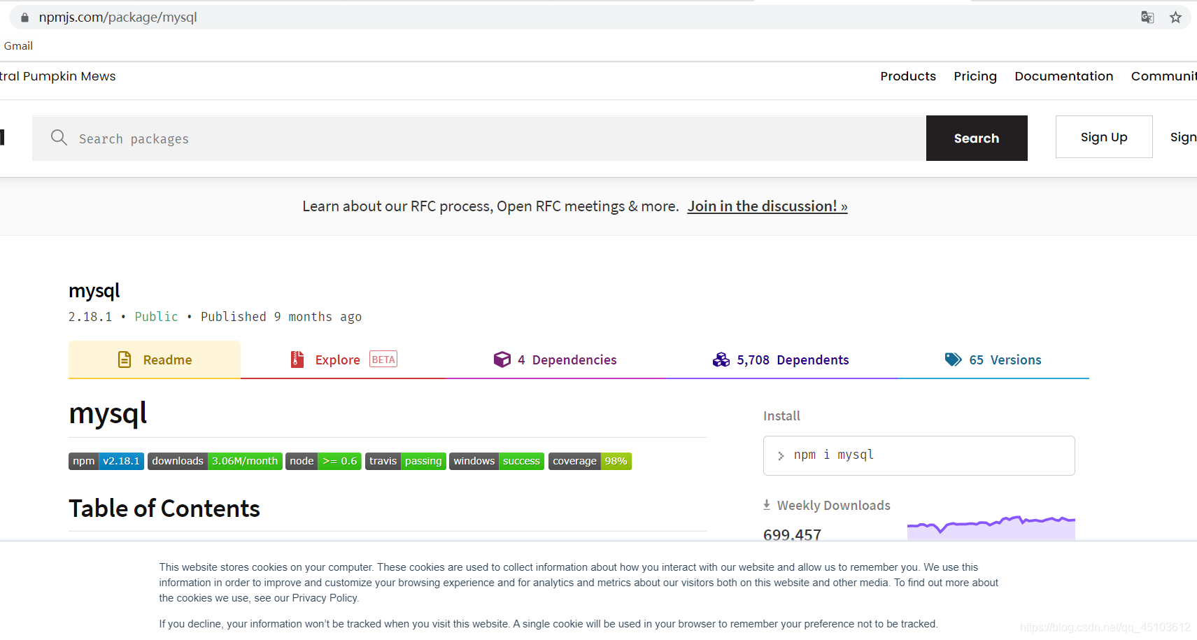Click the windows success badge
Viewport: 1197px width, 640px height.
click(x=497, y=461)
